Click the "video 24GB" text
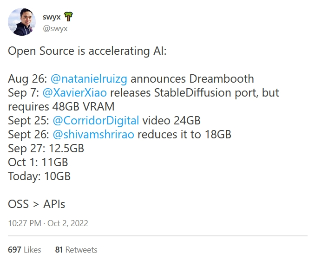The image size is (315, 260). point(171,121)
